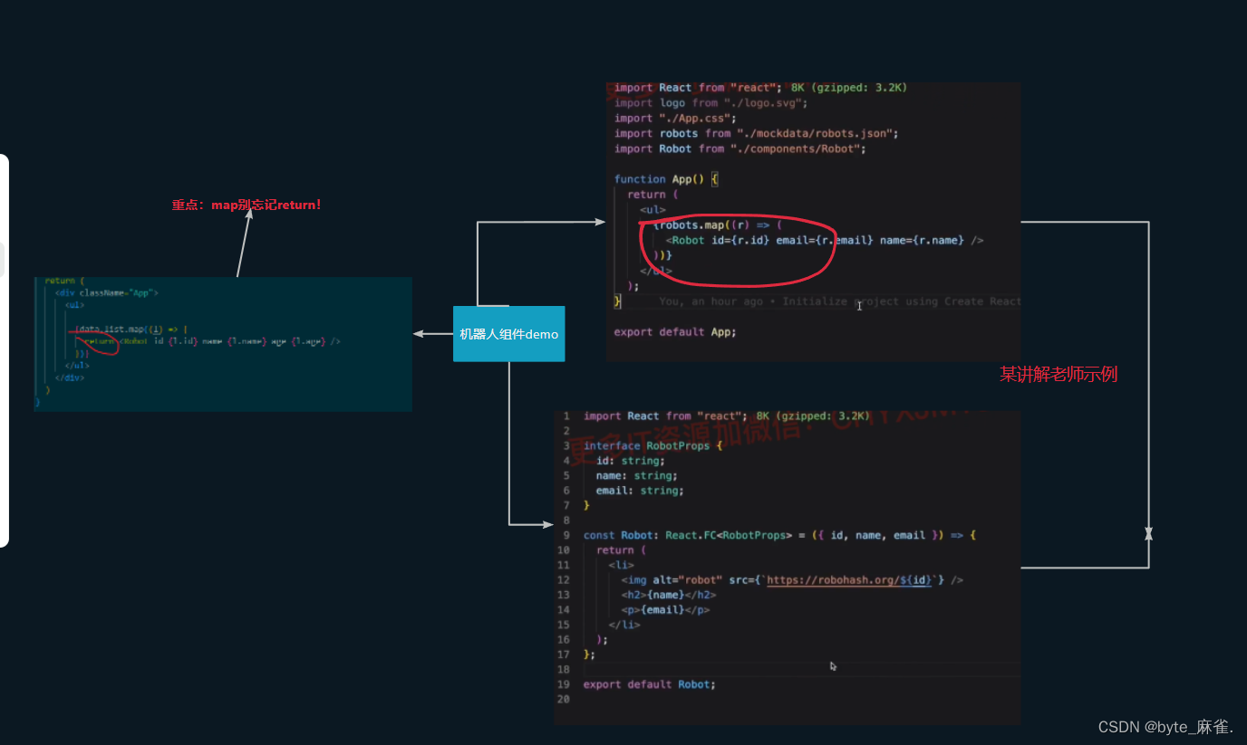This screenshot has width=1247, height=745.
Task: Click the <p>{email}</p> line
Action: pyautogui.click(x=665, y=610)
